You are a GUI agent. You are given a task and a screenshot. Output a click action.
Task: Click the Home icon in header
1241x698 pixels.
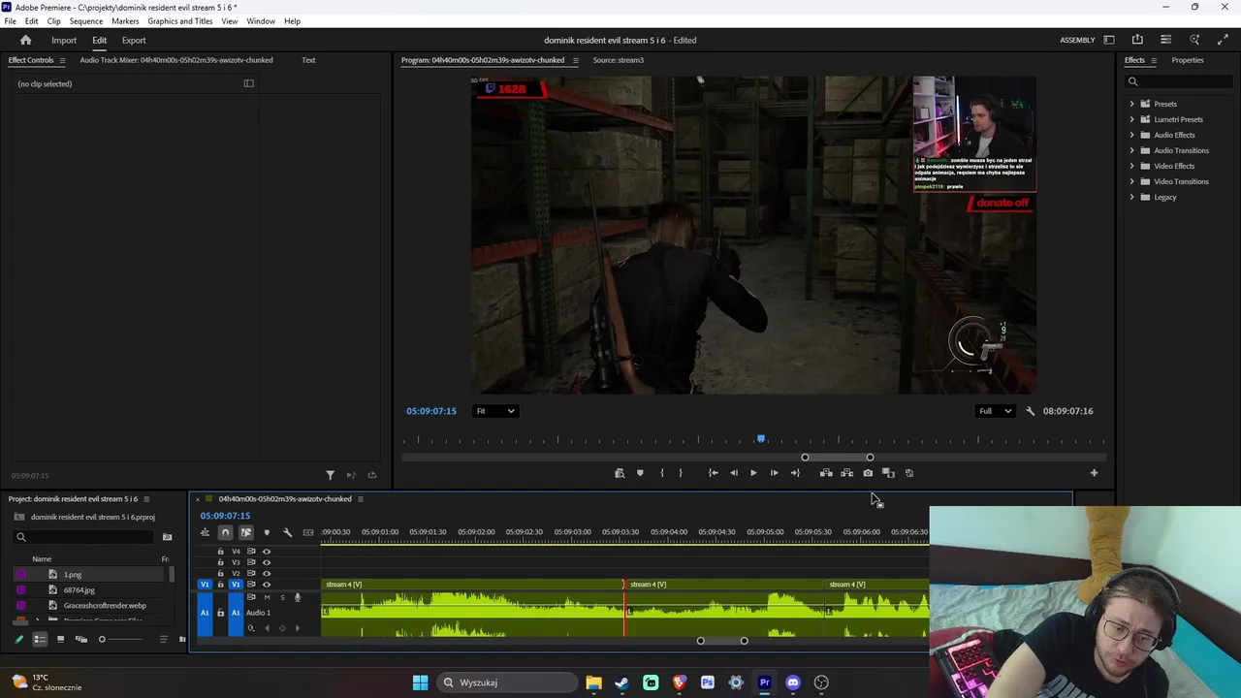(26, 41)
